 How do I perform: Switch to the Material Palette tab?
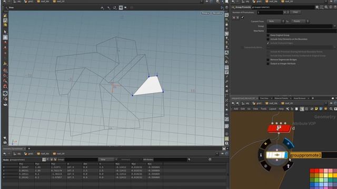click(281, 98)
